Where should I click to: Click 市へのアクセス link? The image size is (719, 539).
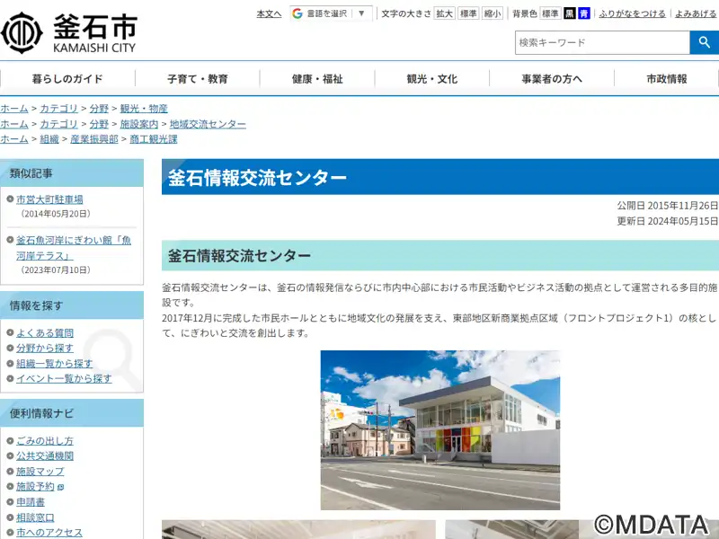49,533
